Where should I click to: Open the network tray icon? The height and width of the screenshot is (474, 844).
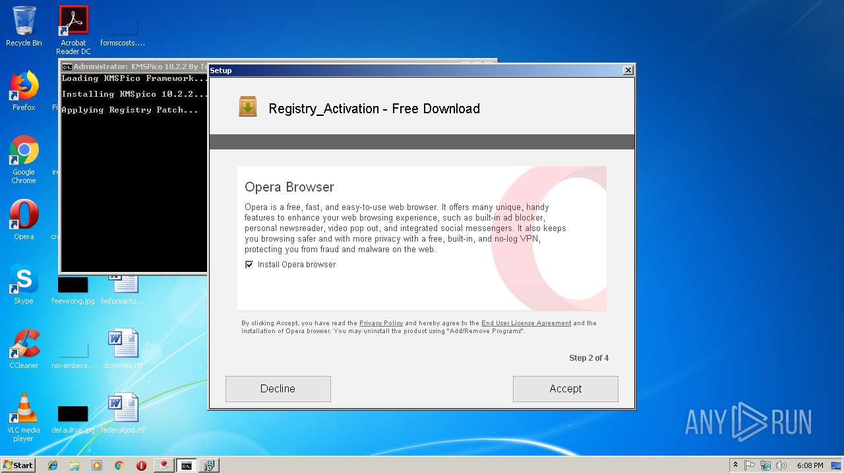(x=766, y=465)
